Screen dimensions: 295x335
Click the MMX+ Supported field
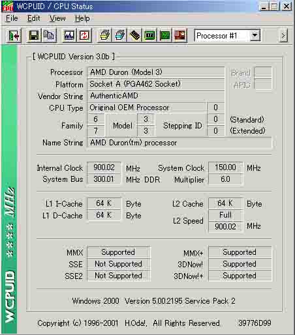coord(240,252)
